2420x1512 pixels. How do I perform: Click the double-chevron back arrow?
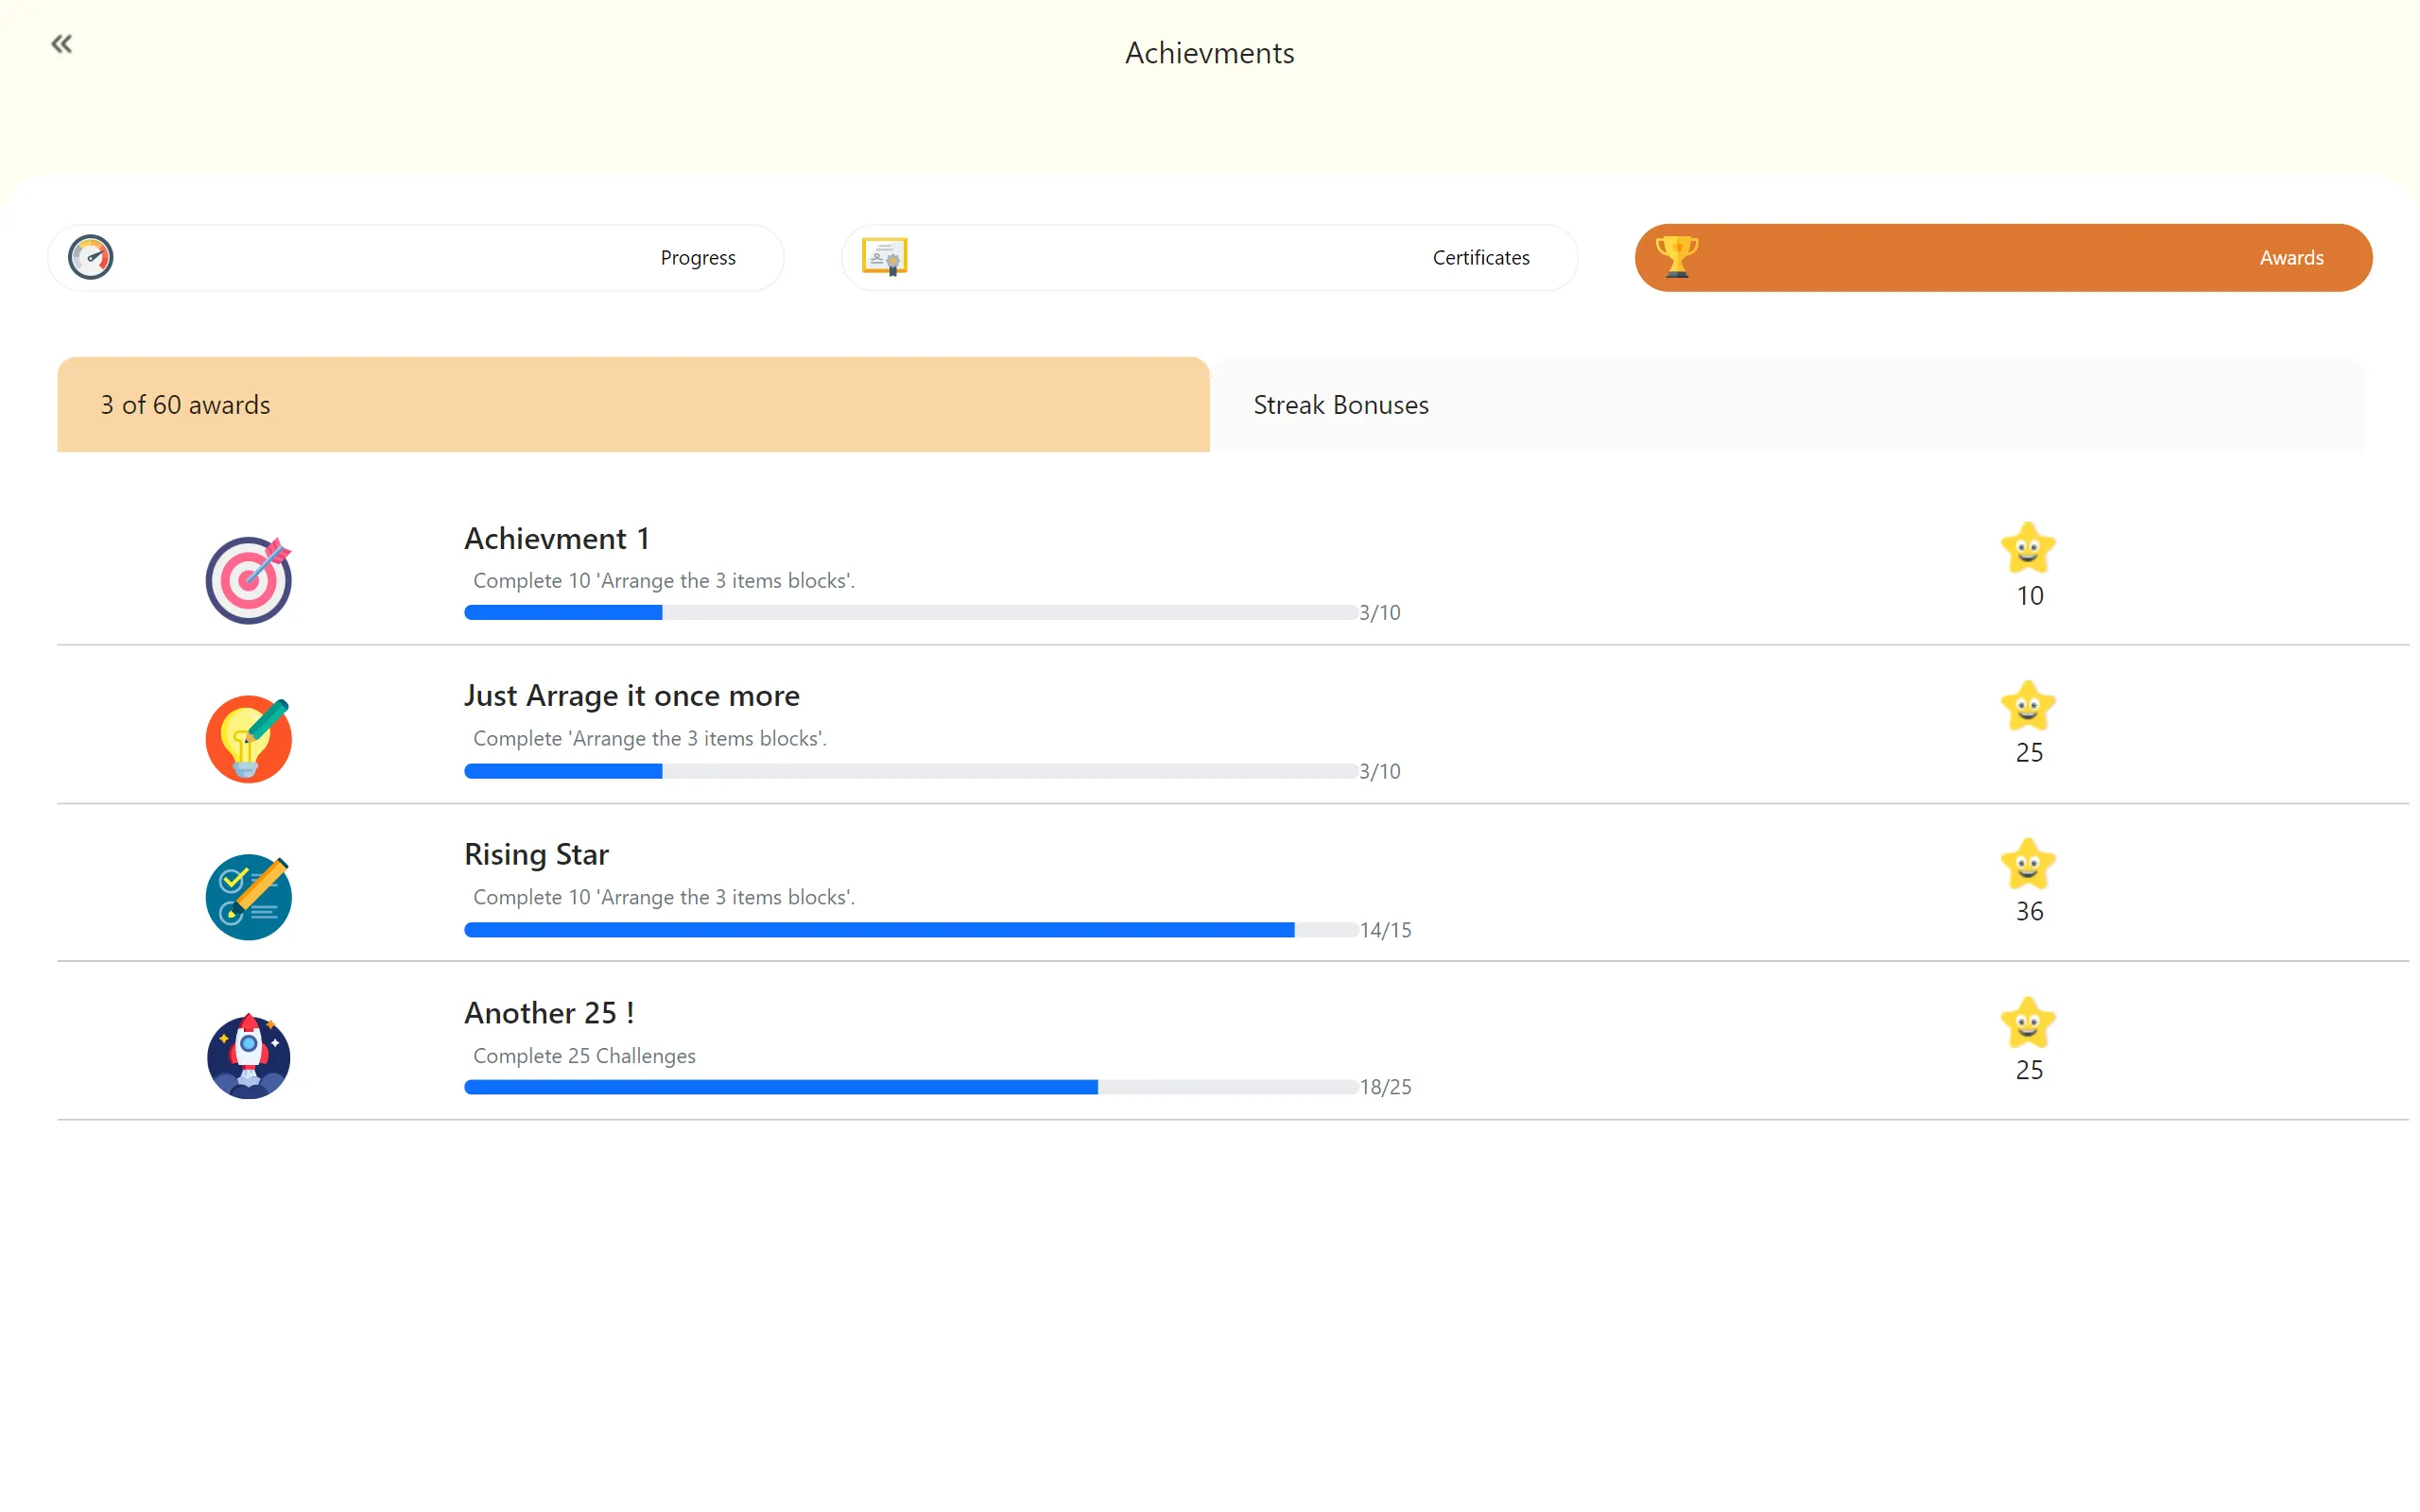(62, 44)
